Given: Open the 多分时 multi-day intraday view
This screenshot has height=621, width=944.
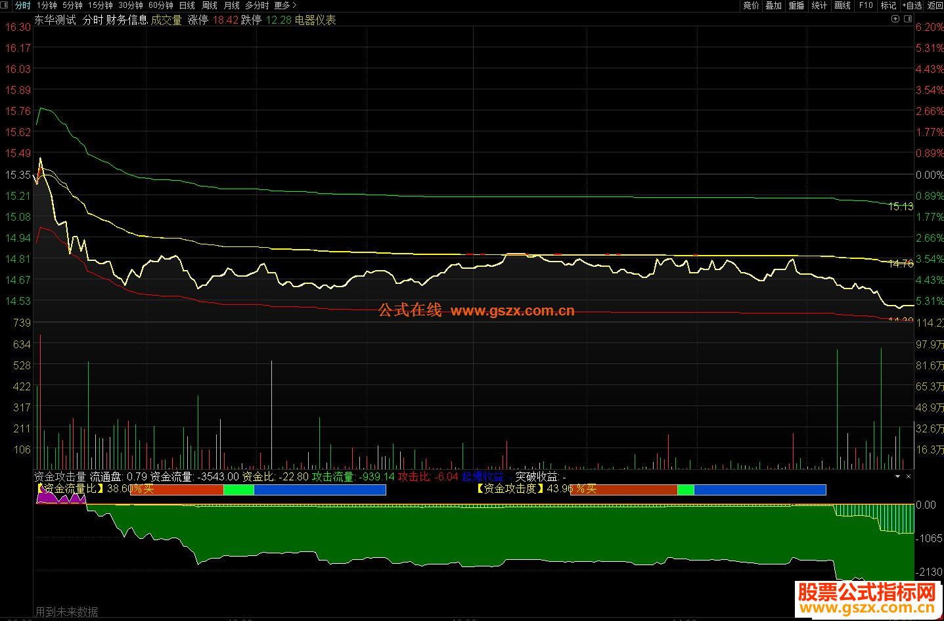Looking at the screenshot, I should 257,5.
